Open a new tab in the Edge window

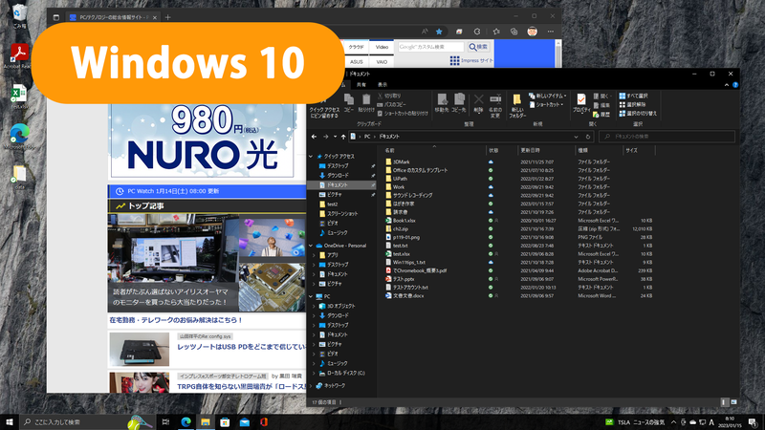(168, 17)
